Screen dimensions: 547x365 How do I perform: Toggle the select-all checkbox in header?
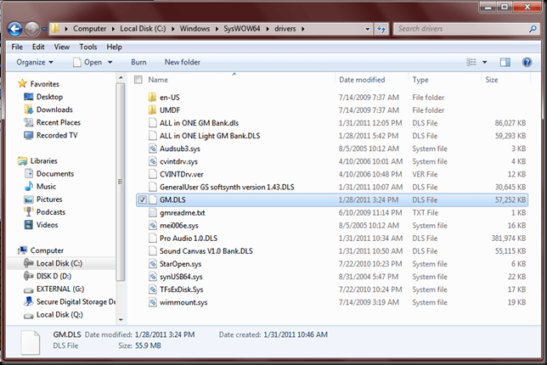(138, 79)
